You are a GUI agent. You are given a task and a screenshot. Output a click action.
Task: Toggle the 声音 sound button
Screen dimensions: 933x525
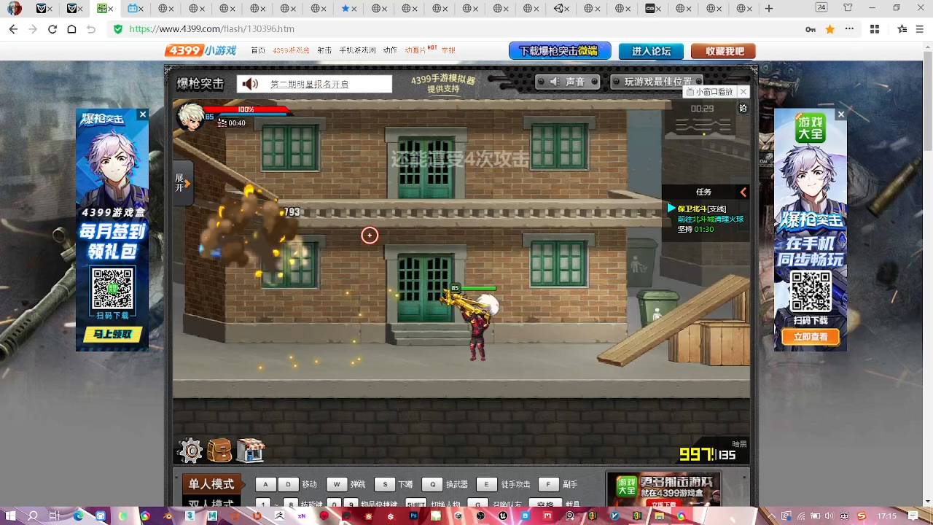pos(567,82)
